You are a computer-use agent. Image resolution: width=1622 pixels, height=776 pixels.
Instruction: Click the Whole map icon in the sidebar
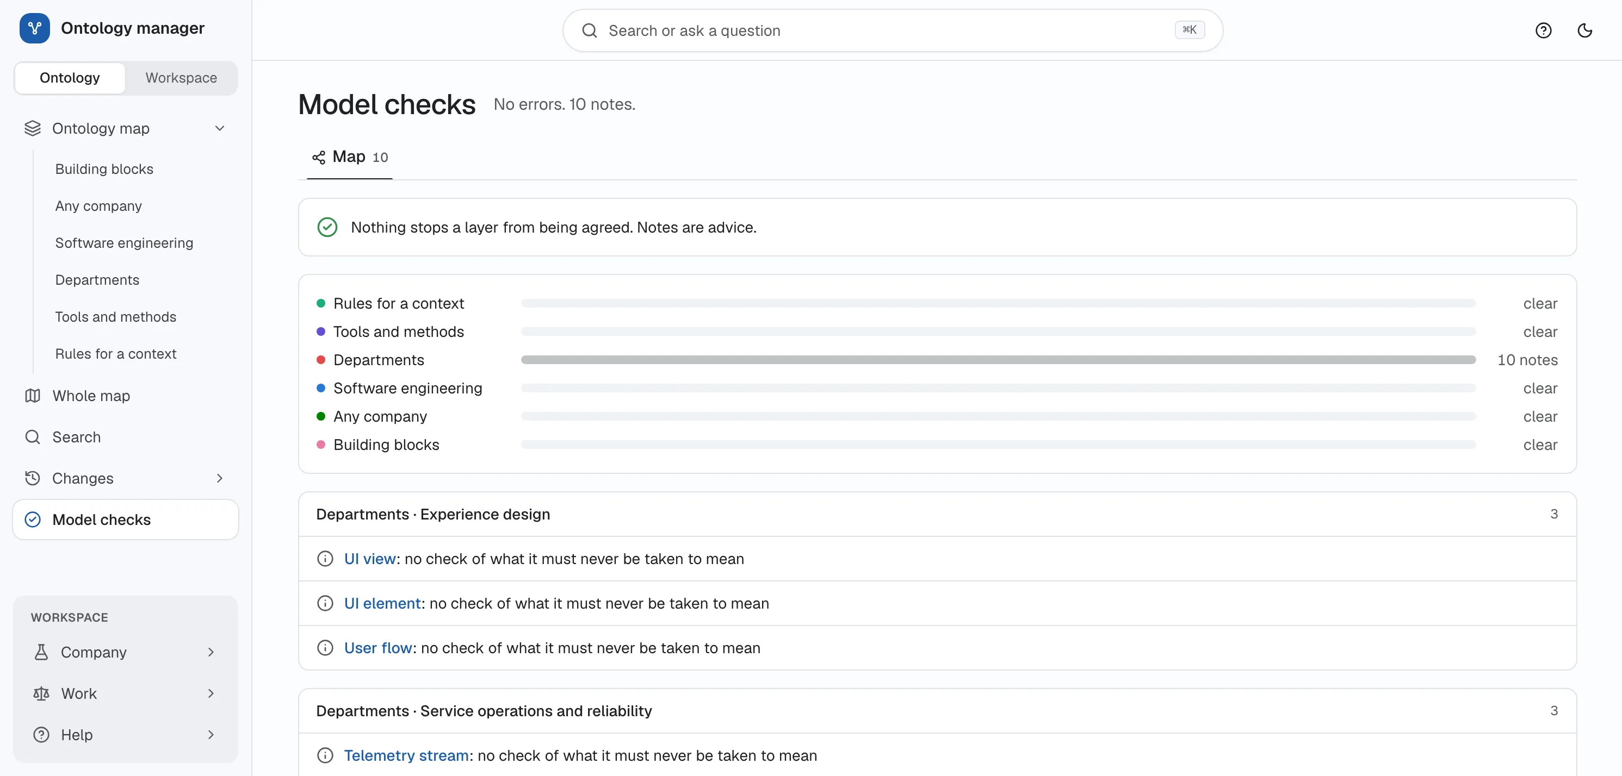32,396
